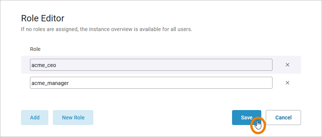
Task: Create a role via New Role button
Action: point(73,118)
